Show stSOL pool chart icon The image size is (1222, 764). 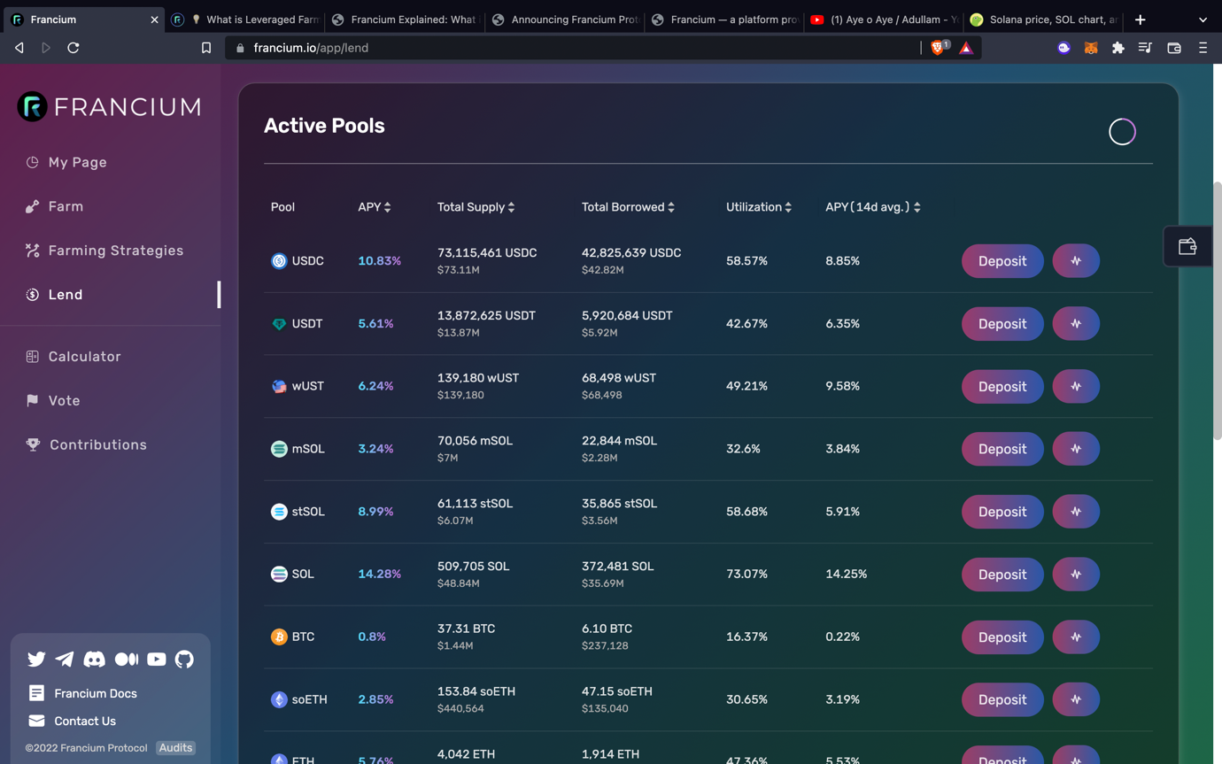[x=1076, y=512]
